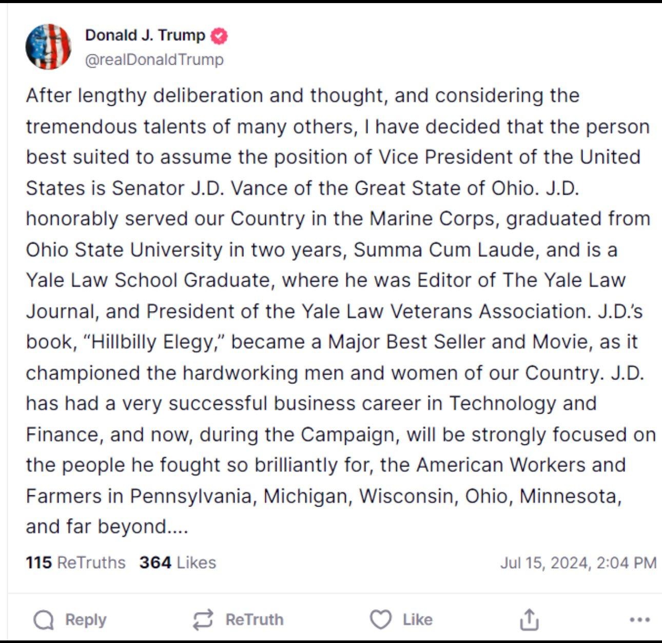Open the flag-painted profile avatar
This screenshot has width=662, height=643.
pos(48,47)
